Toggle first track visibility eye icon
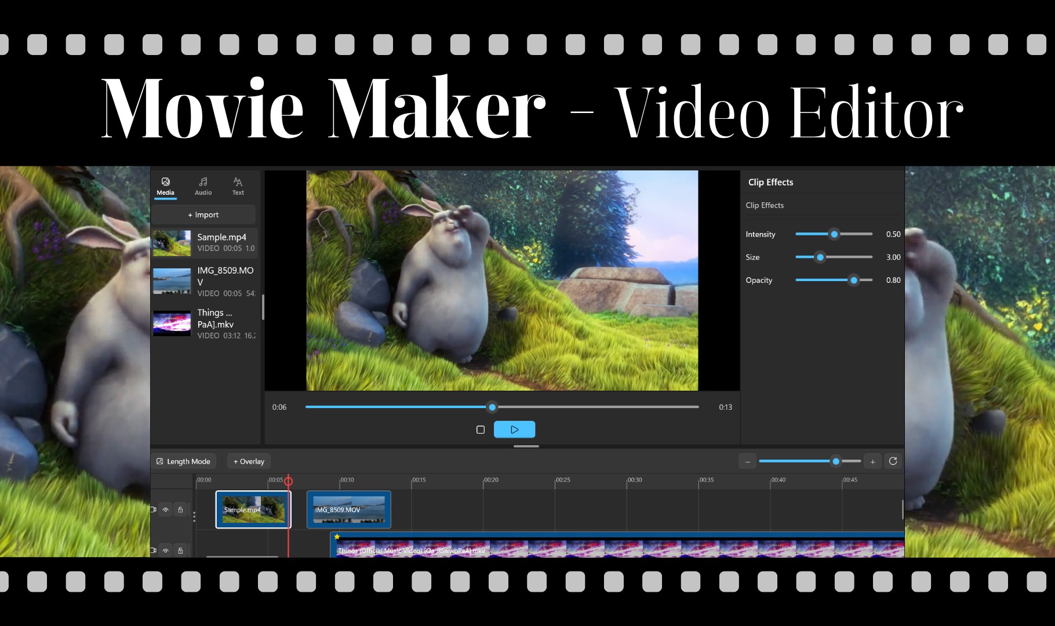 click(x=166, y=510)
